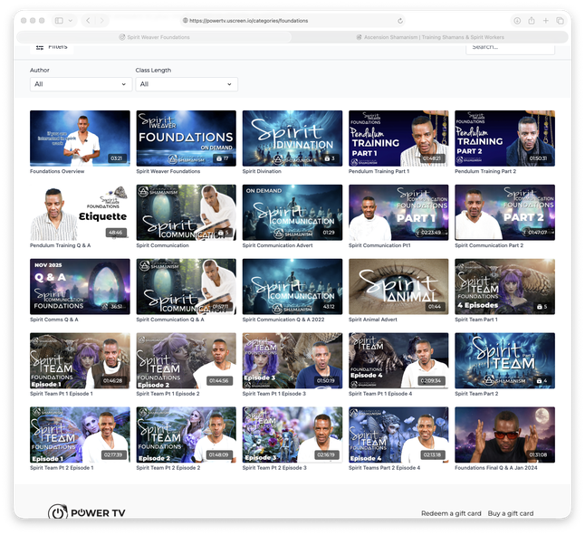Open the downloads icon in Safari toolbar
This screenshot has width=585, height=535.
[x=517, y=21]
